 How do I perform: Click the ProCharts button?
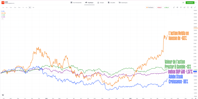(x=150, y=7)
